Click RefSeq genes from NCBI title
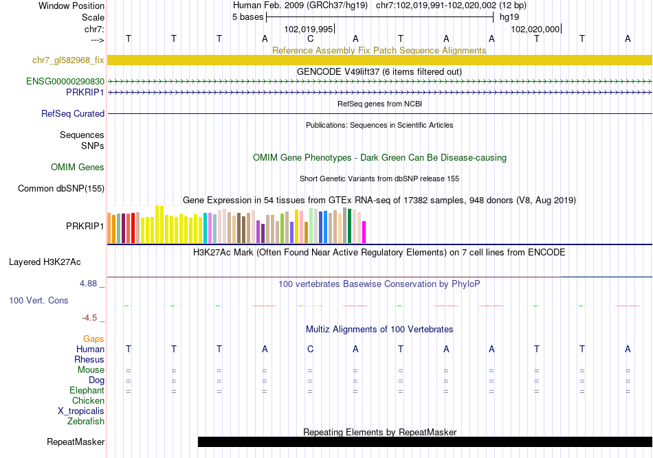653x458 pixels. [x=379, y=104]
